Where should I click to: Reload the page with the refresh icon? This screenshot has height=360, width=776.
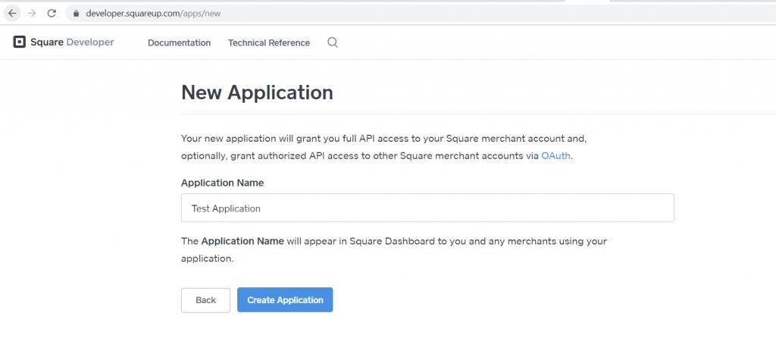pos(52,14)
